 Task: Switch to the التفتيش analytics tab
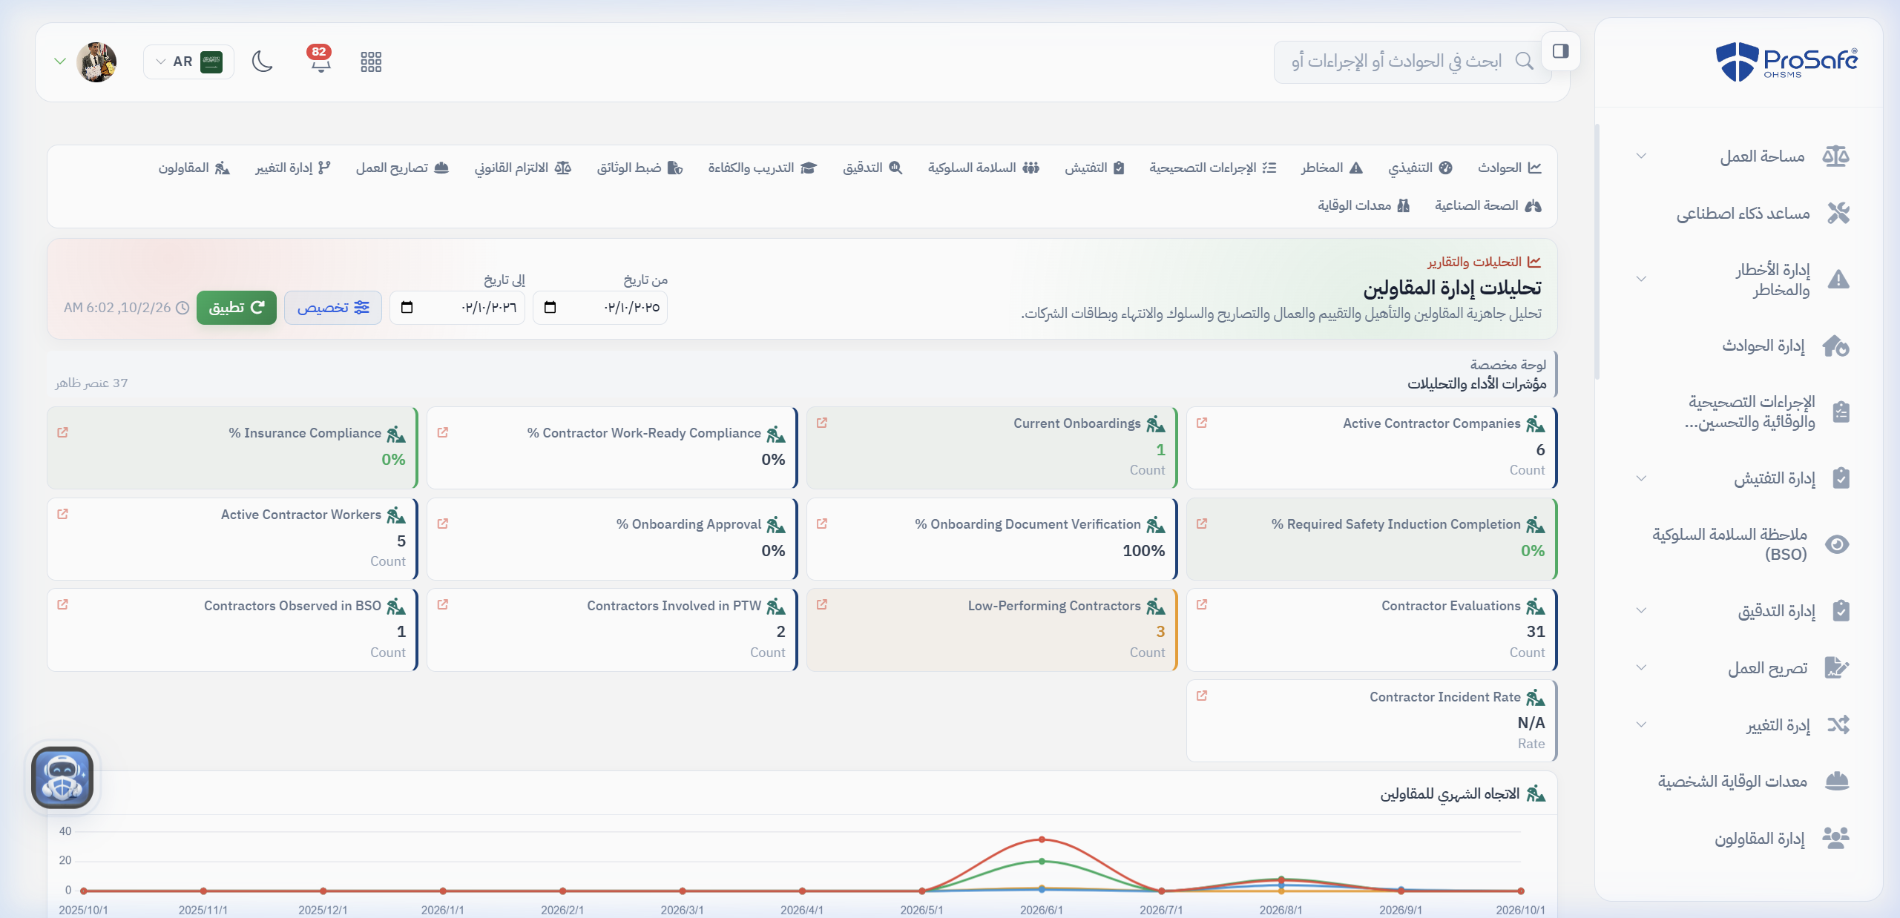click(1094, 168)
